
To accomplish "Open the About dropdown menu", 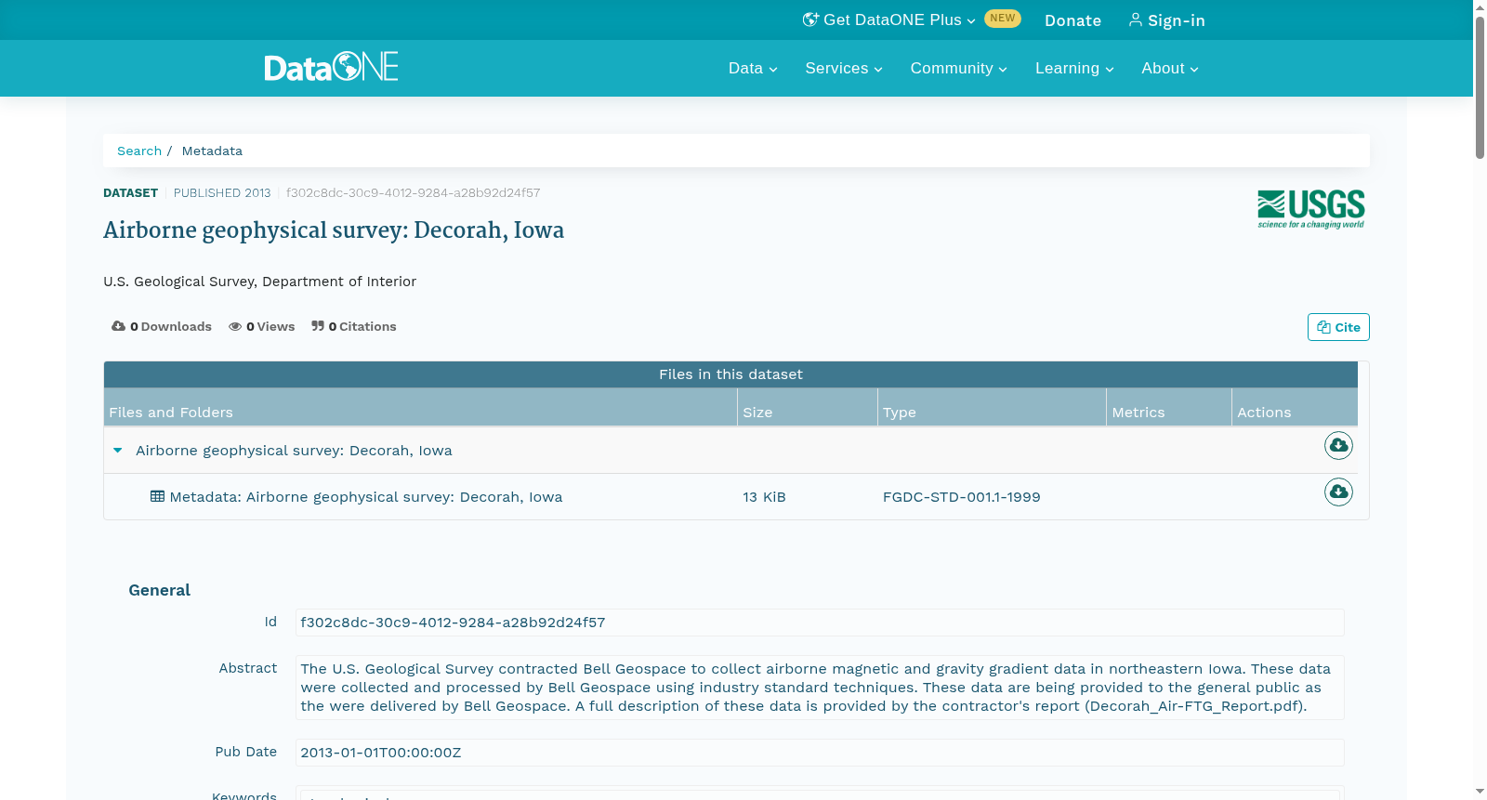I will pos(1170,69).
